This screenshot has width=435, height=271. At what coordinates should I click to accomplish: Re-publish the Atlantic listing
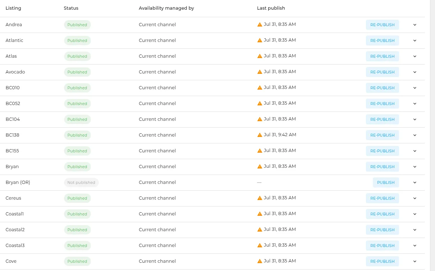383,41
